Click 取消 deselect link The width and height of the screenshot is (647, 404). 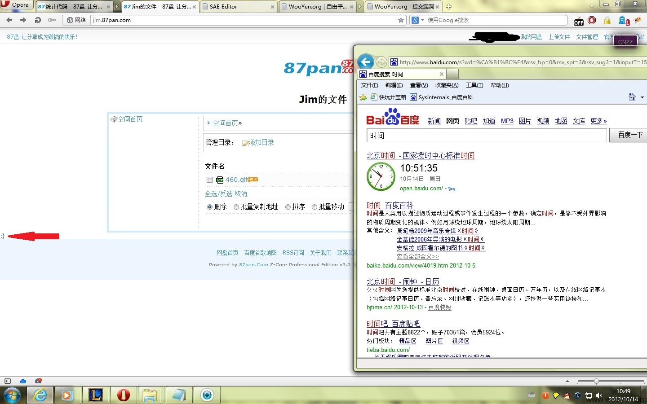click(x=241, y=193)
